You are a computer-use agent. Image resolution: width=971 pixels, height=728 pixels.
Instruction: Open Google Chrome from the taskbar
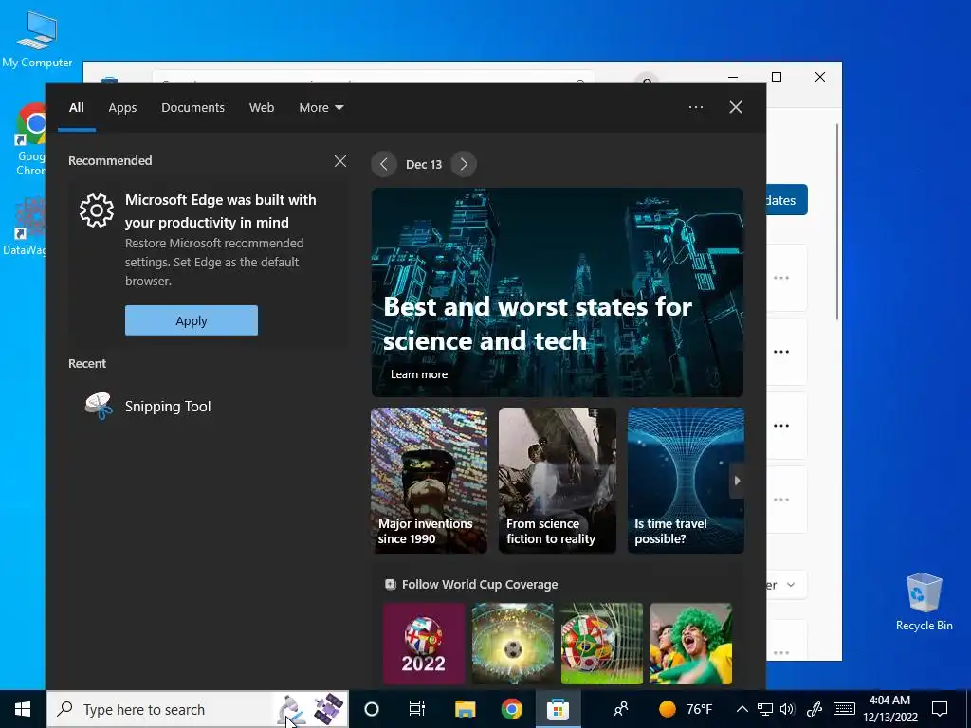click(x=511, y=709)
